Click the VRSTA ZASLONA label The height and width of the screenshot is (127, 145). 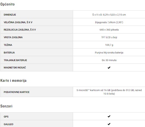(13, 37)
